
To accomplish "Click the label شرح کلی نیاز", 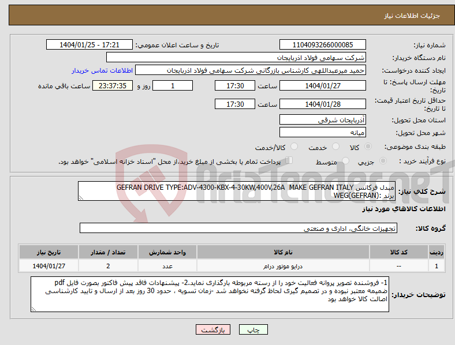I will 422,192.
